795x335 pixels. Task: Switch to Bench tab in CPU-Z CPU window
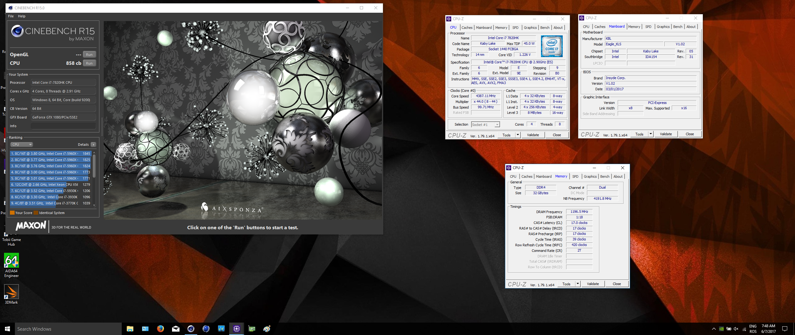point(545,28)
